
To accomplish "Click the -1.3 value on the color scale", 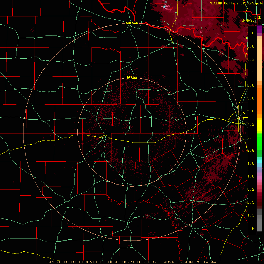I will click(250, 215).
